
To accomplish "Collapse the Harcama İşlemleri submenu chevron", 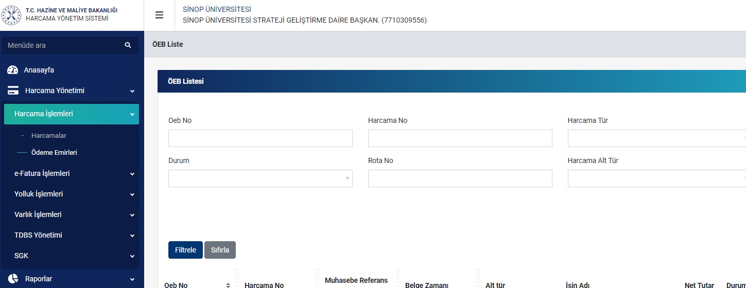I will [x=132, y=114].
